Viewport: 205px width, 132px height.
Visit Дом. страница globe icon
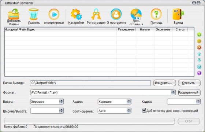136,14
